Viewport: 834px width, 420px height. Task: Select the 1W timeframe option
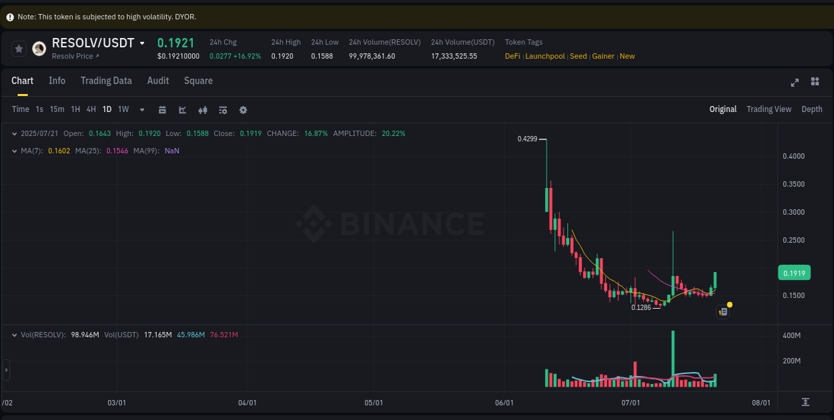click(x=123, y=109)
